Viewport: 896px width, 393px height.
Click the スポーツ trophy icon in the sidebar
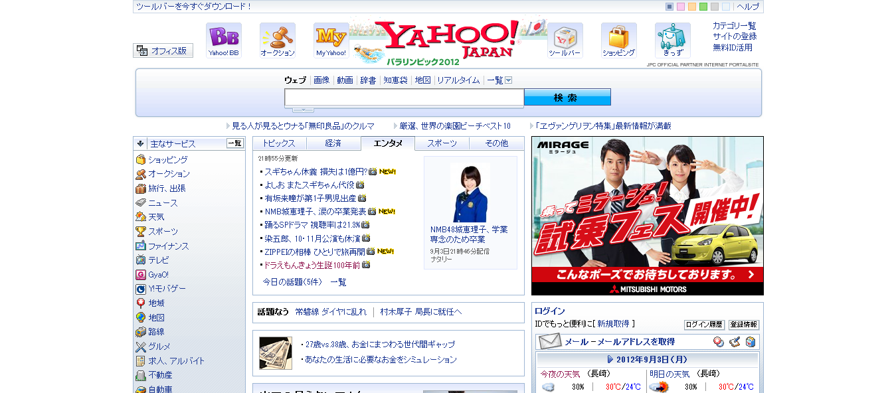(x=141, y=232)
